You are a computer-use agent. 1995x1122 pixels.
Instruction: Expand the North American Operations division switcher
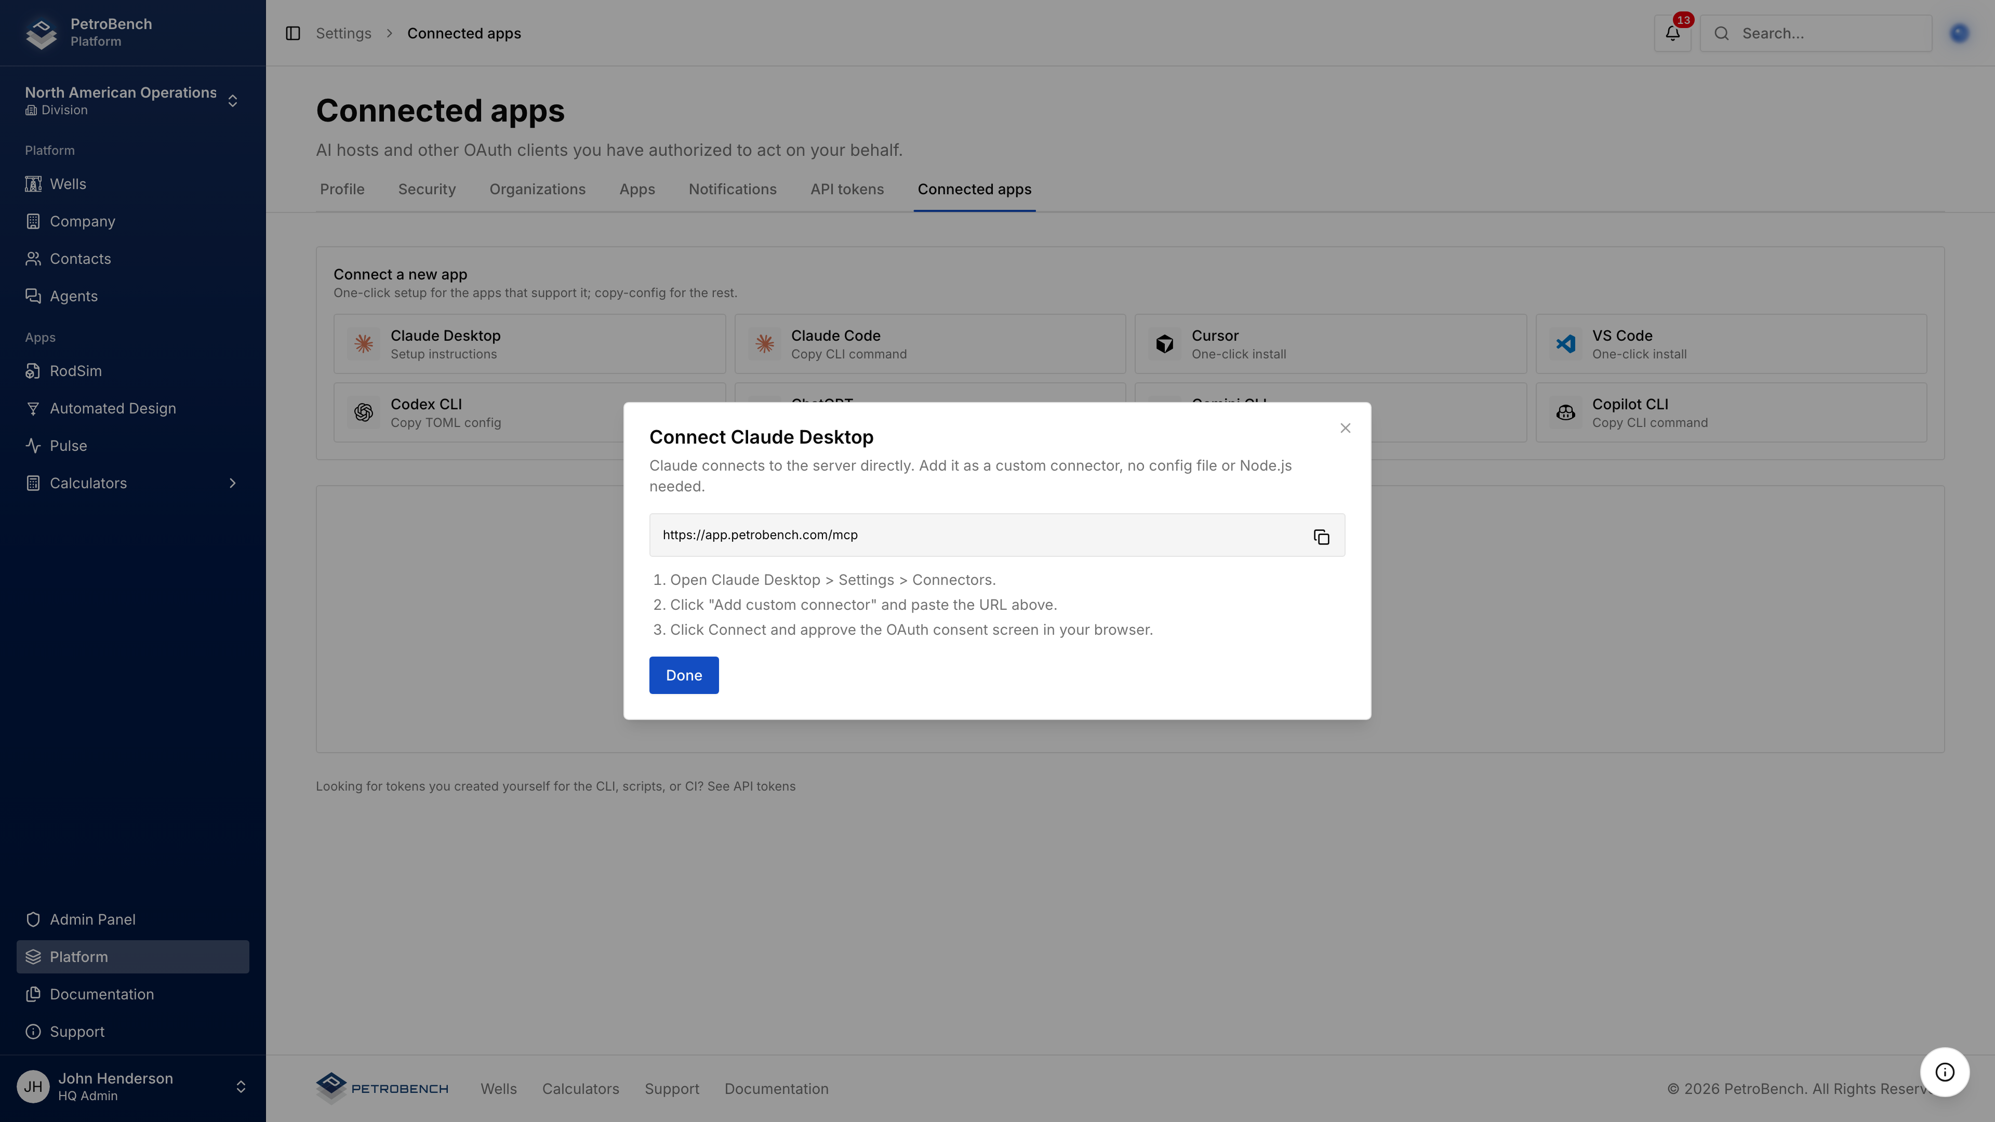coord(132,101)
